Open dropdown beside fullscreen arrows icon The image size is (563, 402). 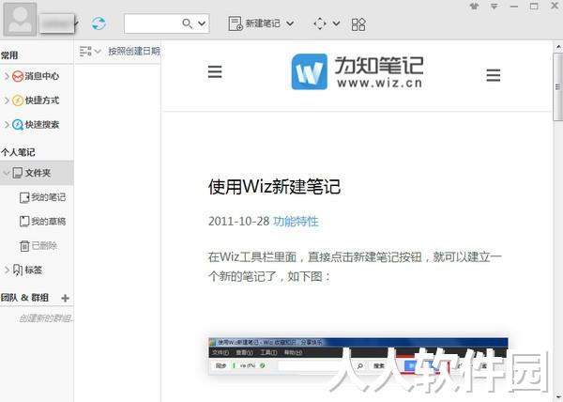[336, 23]
